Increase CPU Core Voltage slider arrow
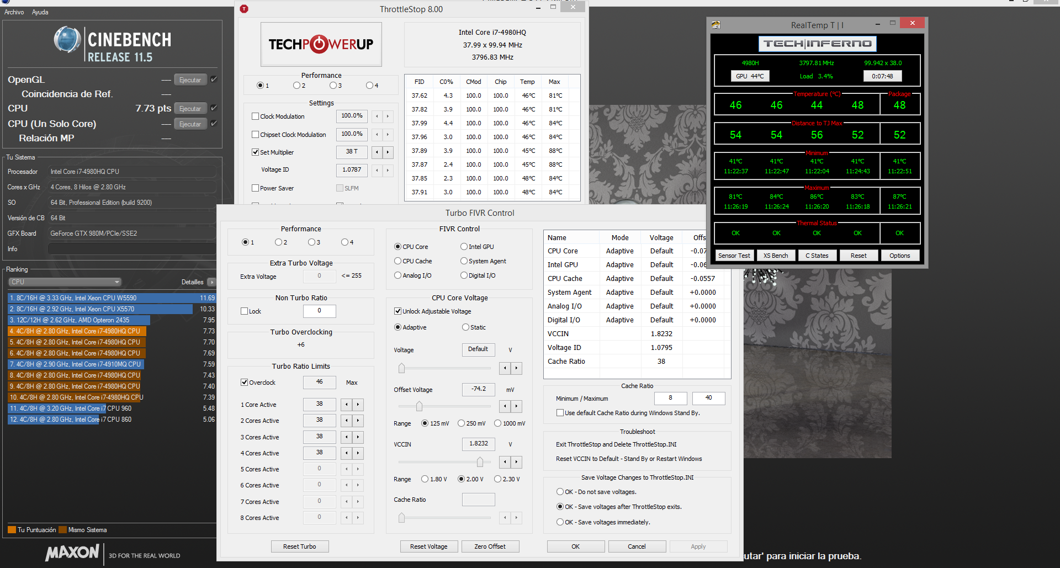Viewport: 1060px width, 568px height. click(516, 368)
